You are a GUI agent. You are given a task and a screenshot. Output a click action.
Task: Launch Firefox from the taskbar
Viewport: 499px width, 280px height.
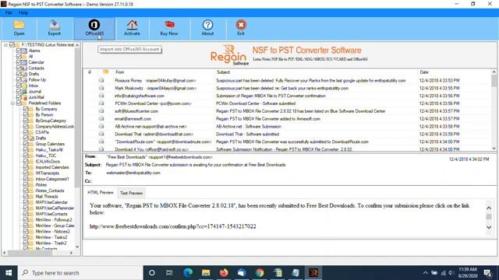(224, 273)
